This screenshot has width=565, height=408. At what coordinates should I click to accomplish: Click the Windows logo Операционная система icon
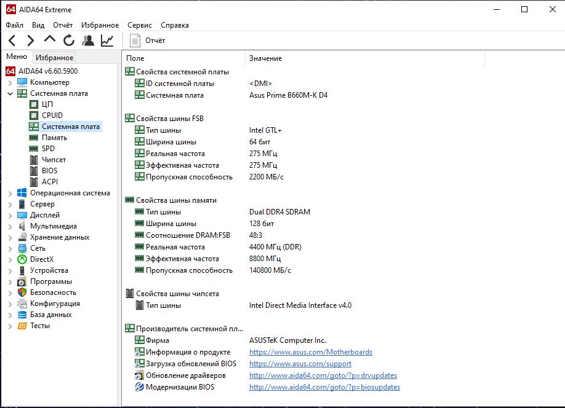click(x=22, y=193)
